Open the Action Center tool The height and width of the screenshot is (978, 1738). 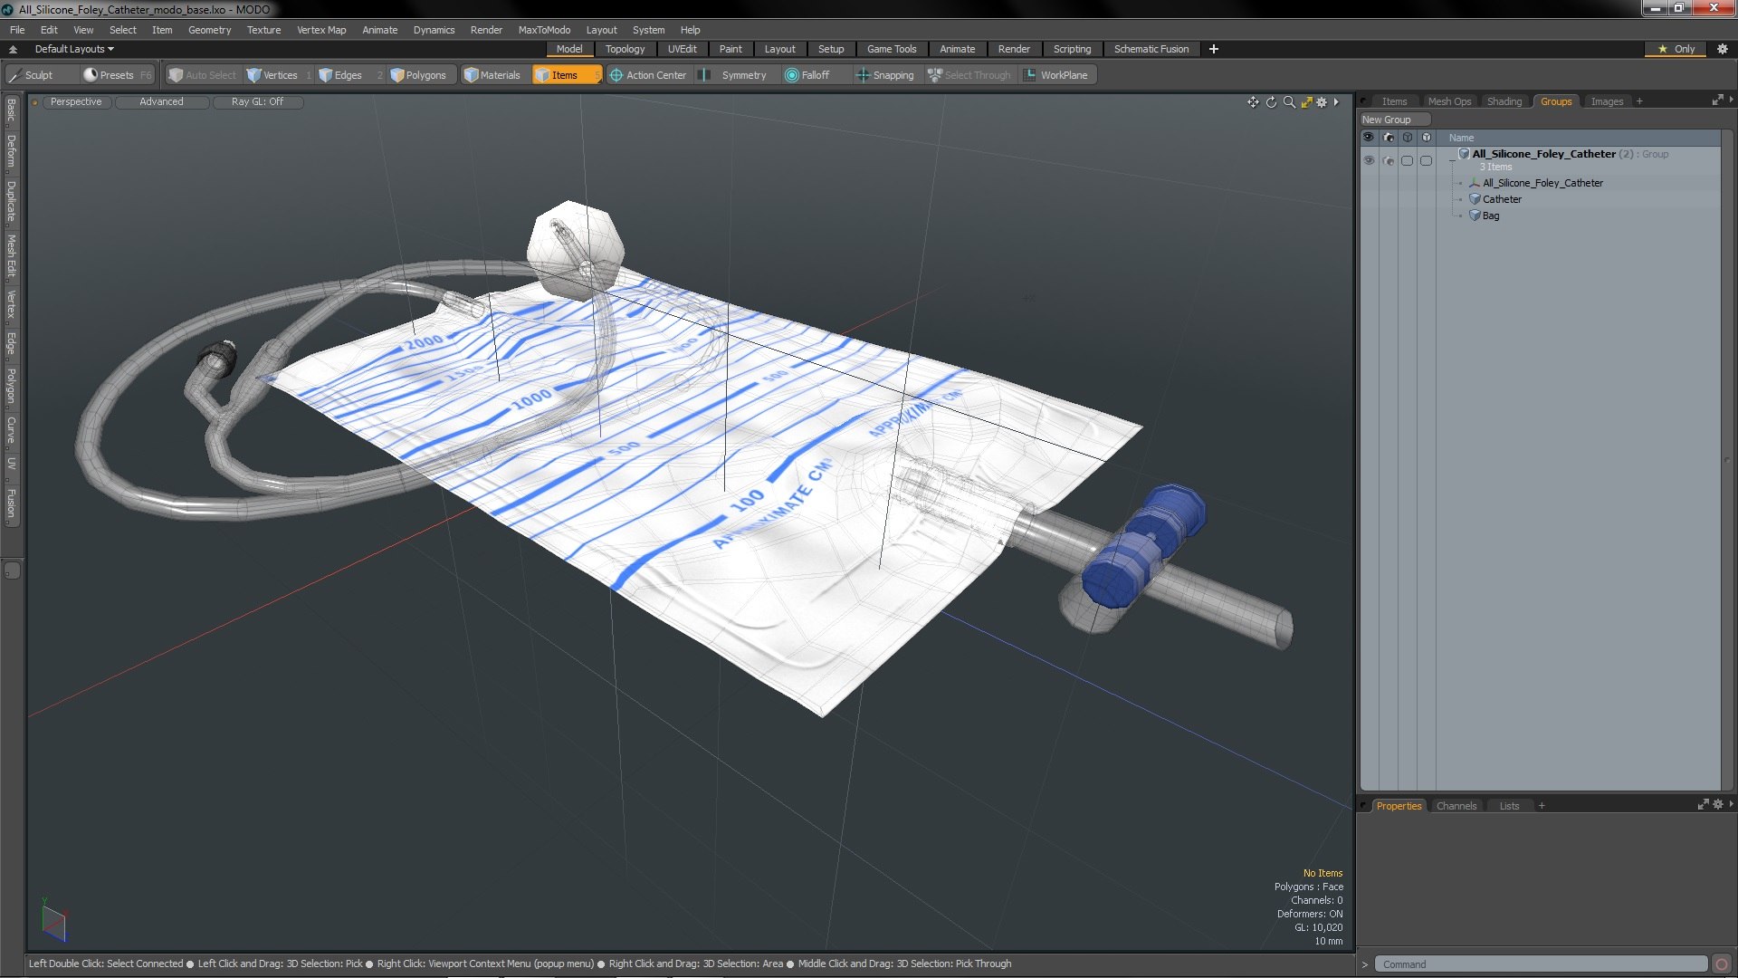pos(648,75)
